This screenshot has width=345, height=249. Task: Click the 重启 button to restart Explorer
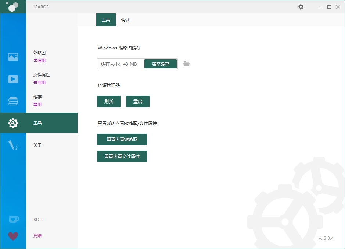(137, 101)
